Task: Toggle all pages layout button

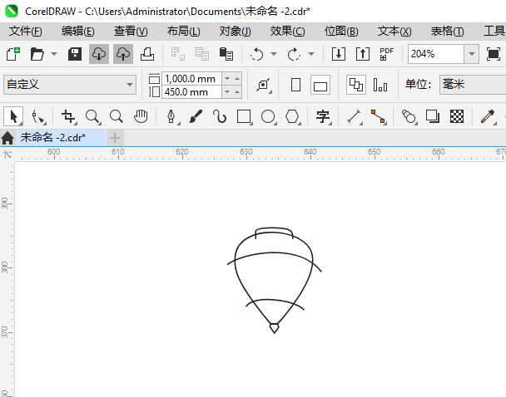Action: tap(356, 85)
